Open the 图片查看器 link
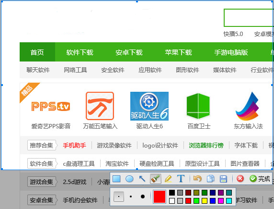 tap(245, 163)
